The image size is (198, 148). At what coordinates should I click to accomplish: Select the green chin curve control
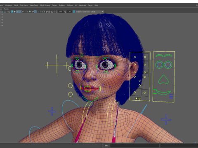pyautogui.click(x=90, y=99)
